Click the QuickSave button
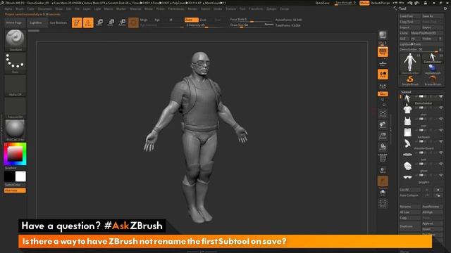 [x=322, y=3]
